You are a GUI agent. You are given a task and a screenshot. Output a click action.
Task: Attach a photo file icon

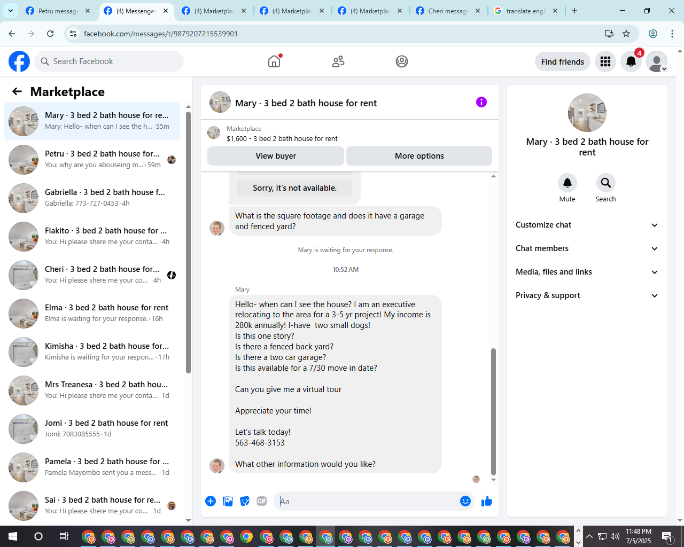pyautogui.click(x=228, y=501)
